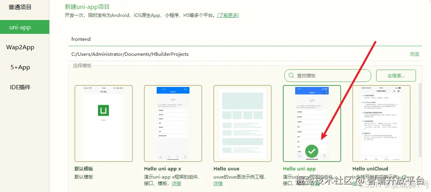Screen dimensions: 431x192
Task: Select the Hello uniCloud template thumbnail
Action: 381,124
